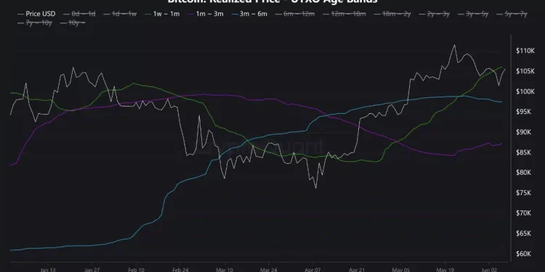Select the Apr 07 date label
Screen dimensions: 545x272
(x=312, y=270)
